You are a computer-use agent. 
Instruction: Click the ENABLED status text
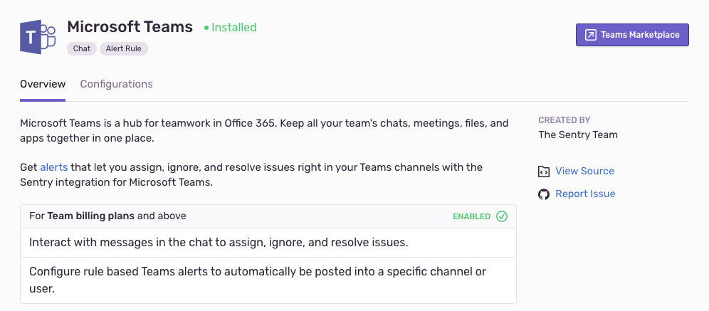(x=472, y=216)
